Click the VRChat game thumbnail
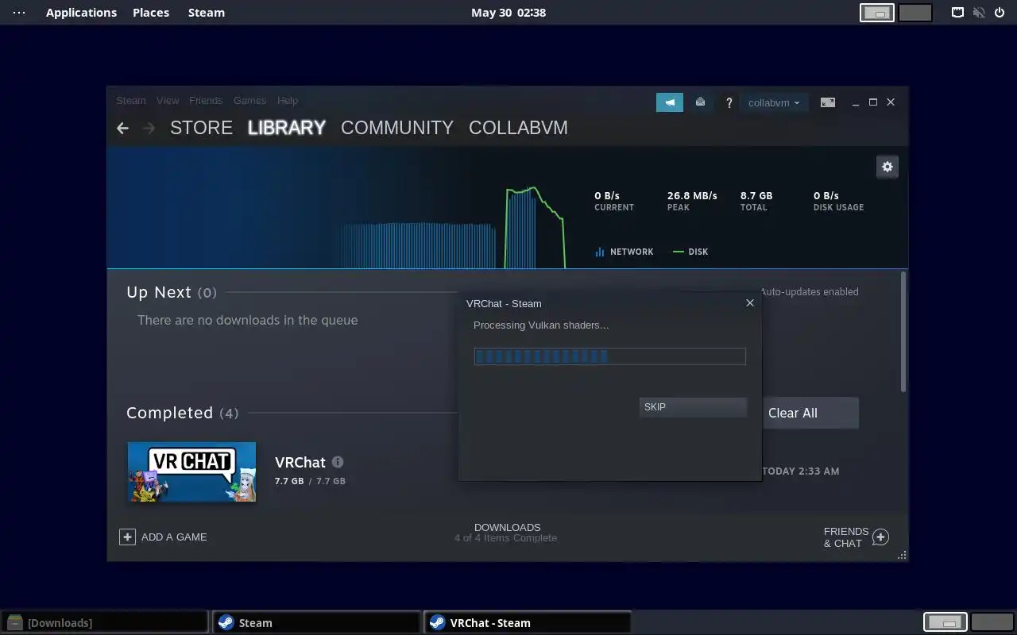Viewport: 1017px width, 635px height. point(191,472)
